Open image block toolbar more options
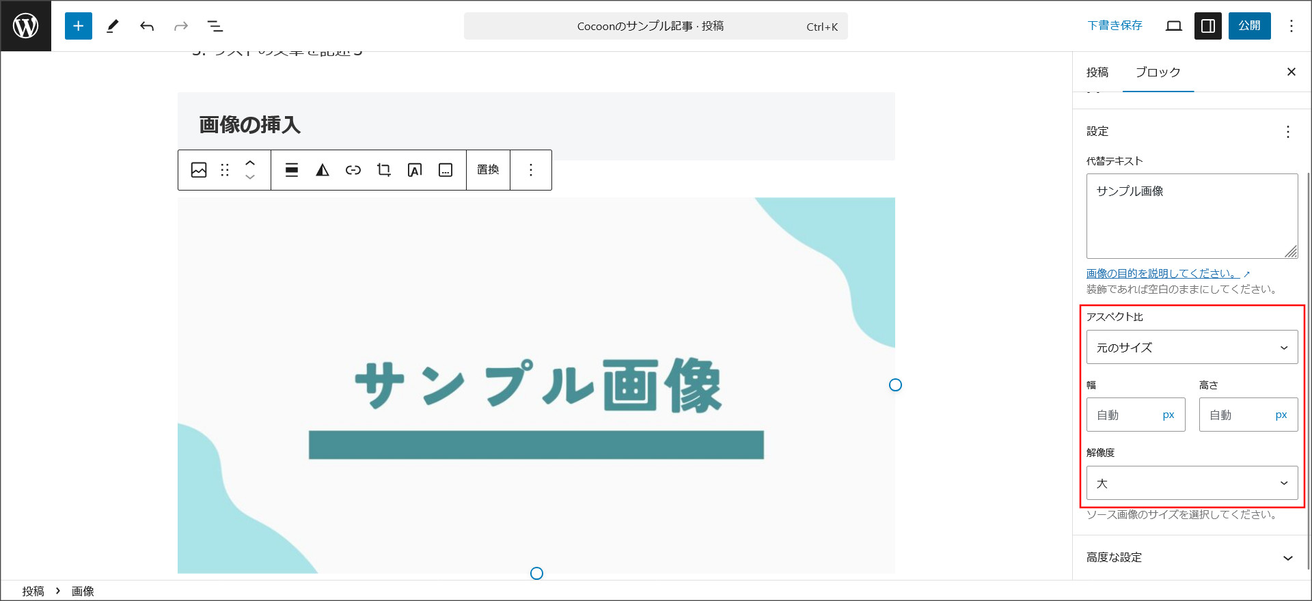Image resolution: width=1312 pixels, height=601 pixels. [x=531, y=170]
